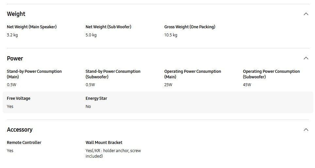Collapse the Accessory section chevron
This screenshot has width=315, height=168.
(306, 130)
